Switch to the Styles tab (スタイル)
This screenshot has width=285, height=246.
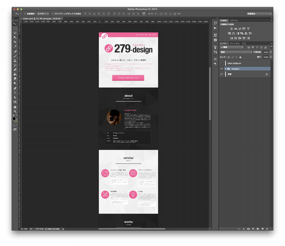tap(234, 20)
